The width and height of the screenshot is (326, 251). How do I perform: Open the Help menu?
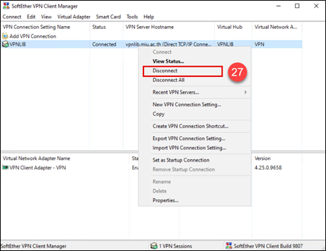(149, 17)
